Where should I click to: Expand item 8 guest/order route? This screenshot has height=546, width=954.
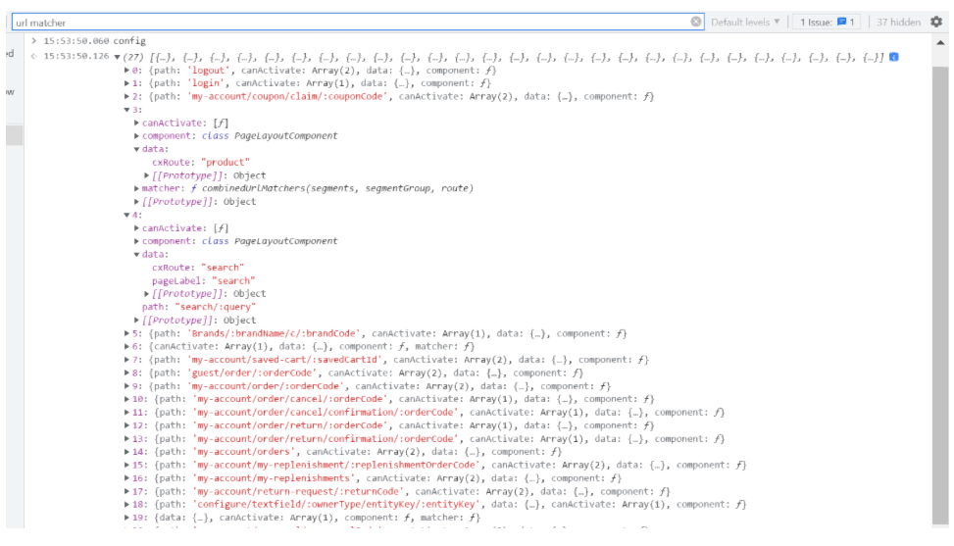pyautogui.click(x=126, y=373)
